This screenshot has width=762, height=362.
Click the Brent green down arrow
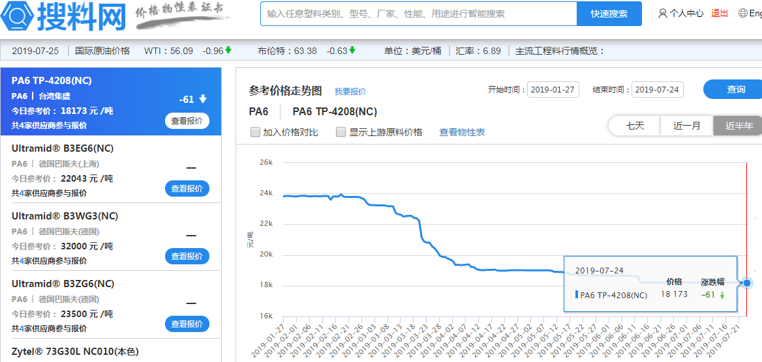(352, 50)
